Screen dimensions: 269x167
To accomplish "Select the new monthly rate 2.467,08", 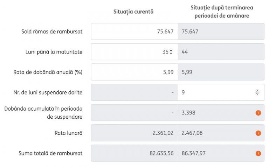I will tap(192, 133).
